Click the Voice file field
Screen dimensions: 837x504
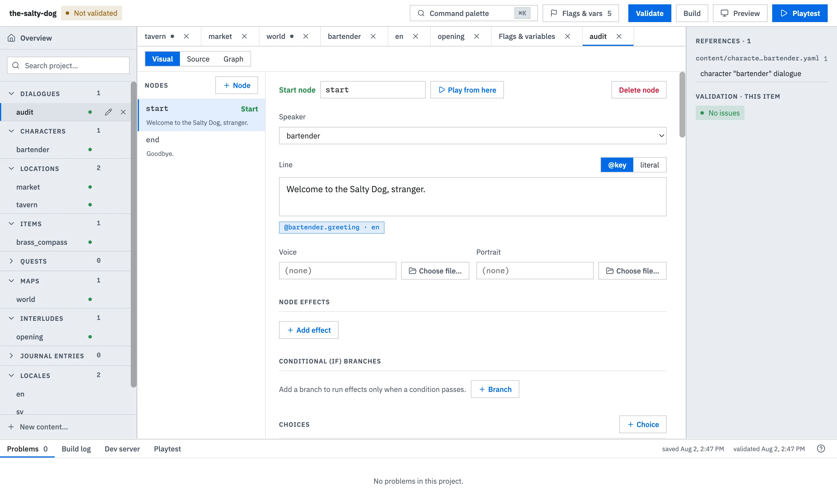tap(337, 271)
